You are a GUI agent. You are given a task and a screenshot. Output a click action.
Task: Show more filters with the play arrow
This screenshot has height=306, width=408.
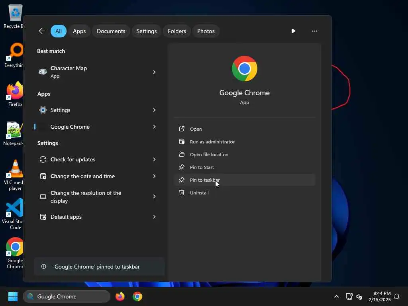pos(293,31)
